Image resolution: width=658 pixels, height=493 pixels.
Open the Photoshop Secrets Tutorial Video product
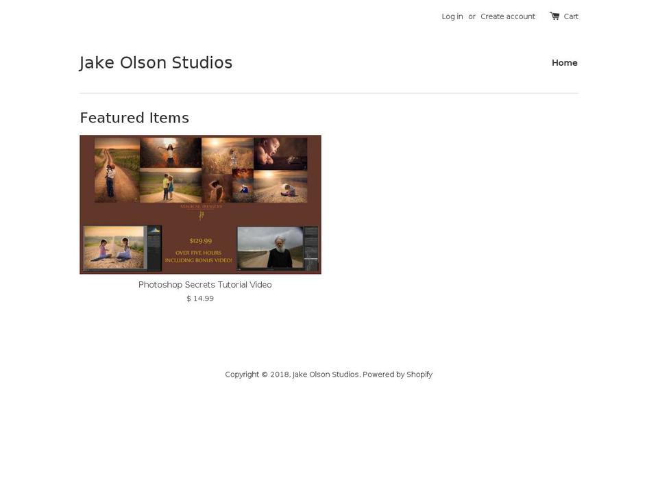point(205,284)
